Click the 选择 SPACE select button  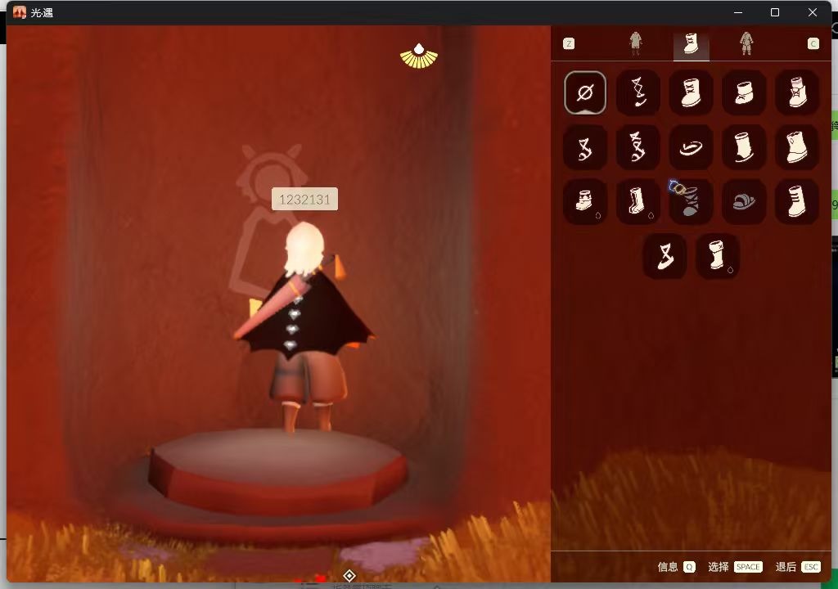pyautogui.click(x=735, y=567)
